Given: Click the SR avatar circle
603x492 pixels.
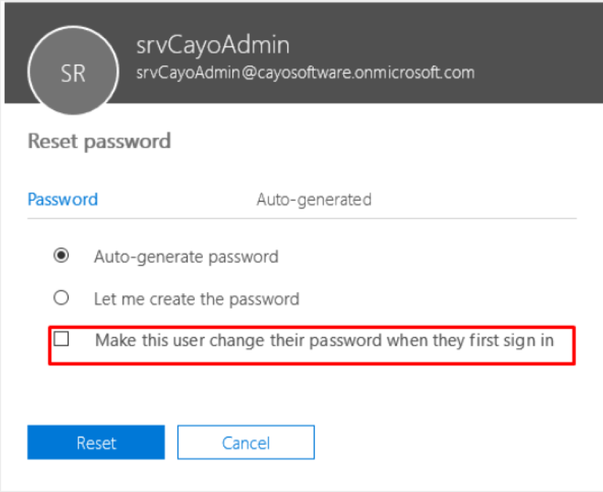Looking at the screenshot, I should pyautogui.click(x=73, y=70).
